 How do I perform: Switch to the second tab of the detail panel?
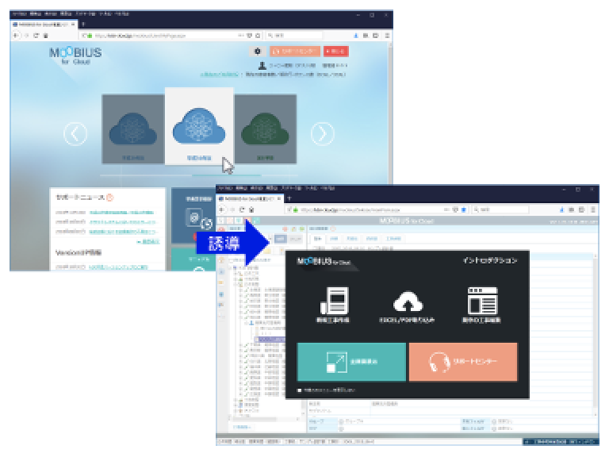tap(334, 238)
